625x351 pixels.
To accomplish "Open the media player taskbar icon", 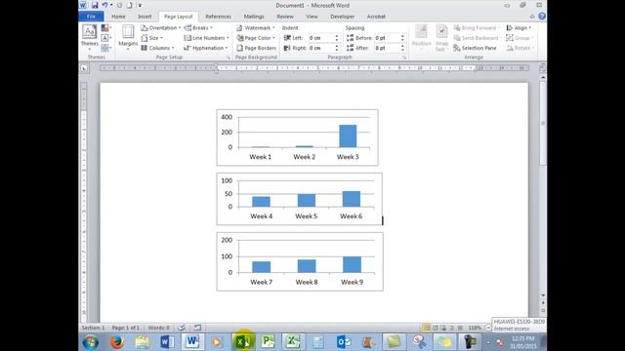I will [x=217, y=342].
